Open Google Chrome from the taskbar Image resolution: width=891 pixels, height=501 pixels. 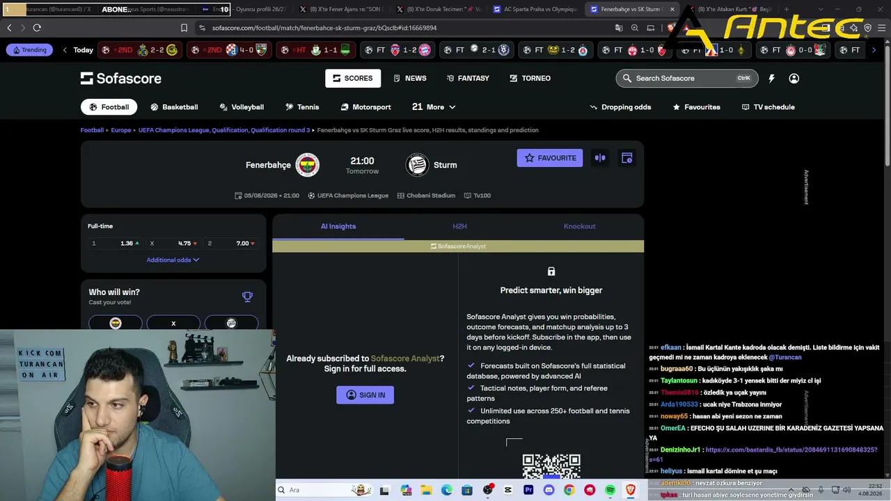(x=569, y=490)
